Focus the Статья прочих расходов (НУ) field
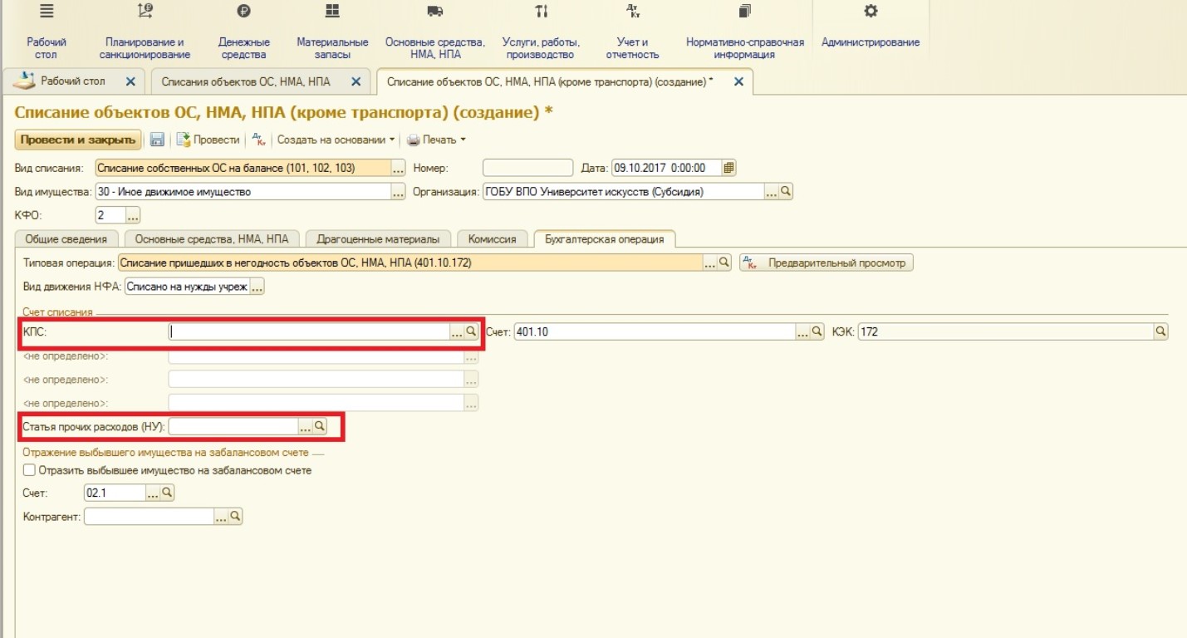Screen dimensions: 1187x638 [x=233, y=426]
